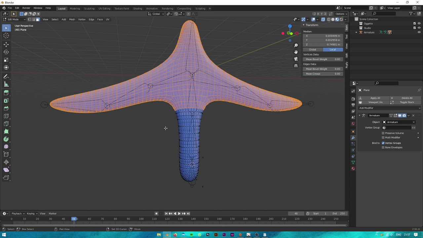The height and width of the screenshot is (238, 423).
Task: Open the Sculpting workspace tab
Action: [89, 9]
